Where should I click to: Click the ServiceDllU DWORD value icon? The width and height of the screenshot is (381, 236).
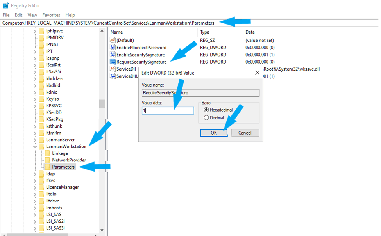(113, 76)
